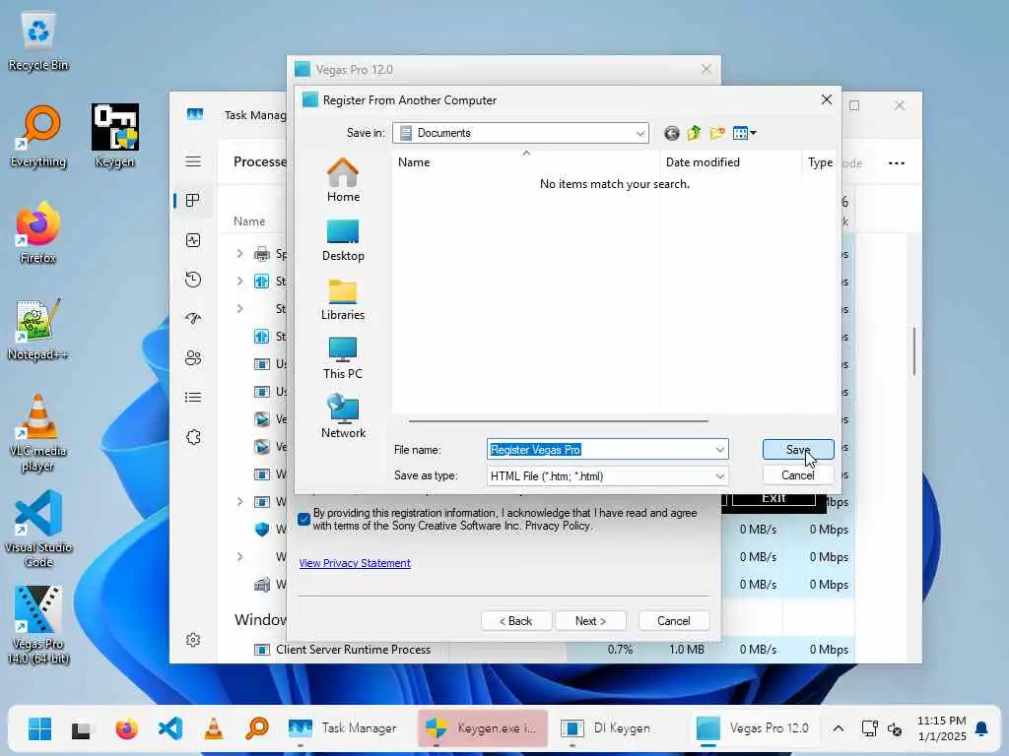Select Firefox desktop shortcut
Screen dimensions: 1009x756
[38, 232]
